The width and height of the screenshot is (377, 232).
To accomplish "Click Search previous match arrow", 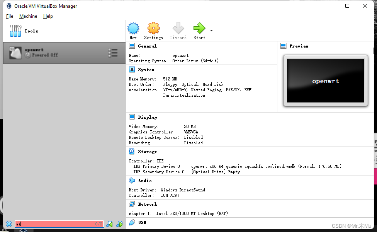I will click(x=110, y=223).
